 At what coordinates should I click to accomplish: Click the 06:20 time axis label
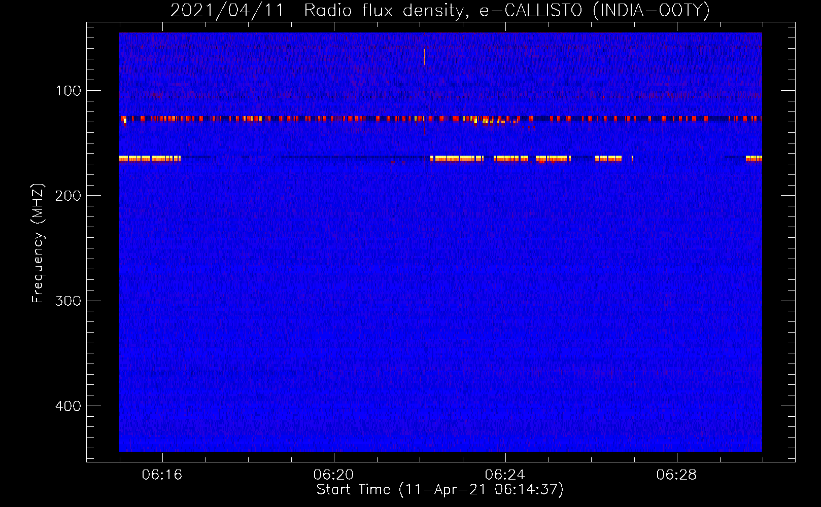(x=333, y=475)
